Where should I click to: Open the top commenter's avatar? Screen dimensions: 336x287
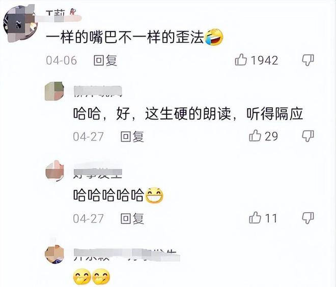click(x=20, y=24)
